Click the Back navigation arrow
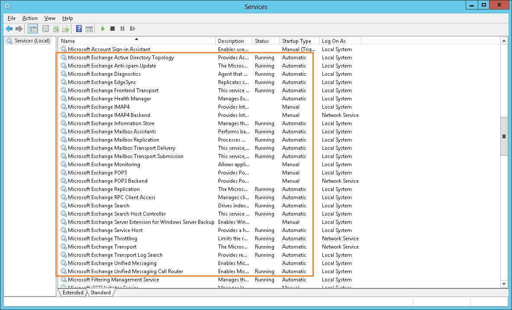 [x=9, y=29]
